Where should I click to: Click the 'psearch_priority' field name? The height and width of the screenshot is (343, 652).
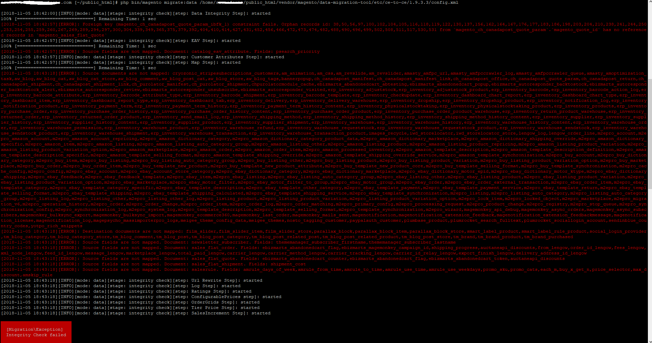click(x=298, y=51)
